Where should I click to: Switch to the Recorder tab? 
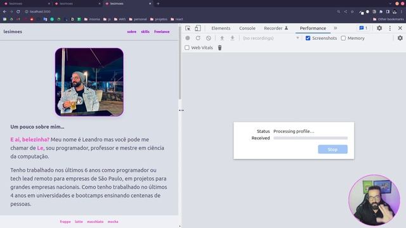click(276, 28)
